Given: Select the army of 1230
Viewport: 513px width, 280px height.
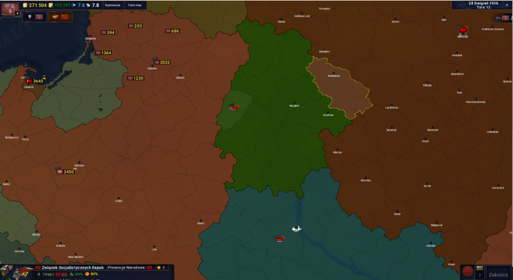Looking at the screenshot, I should click(136, 79).
